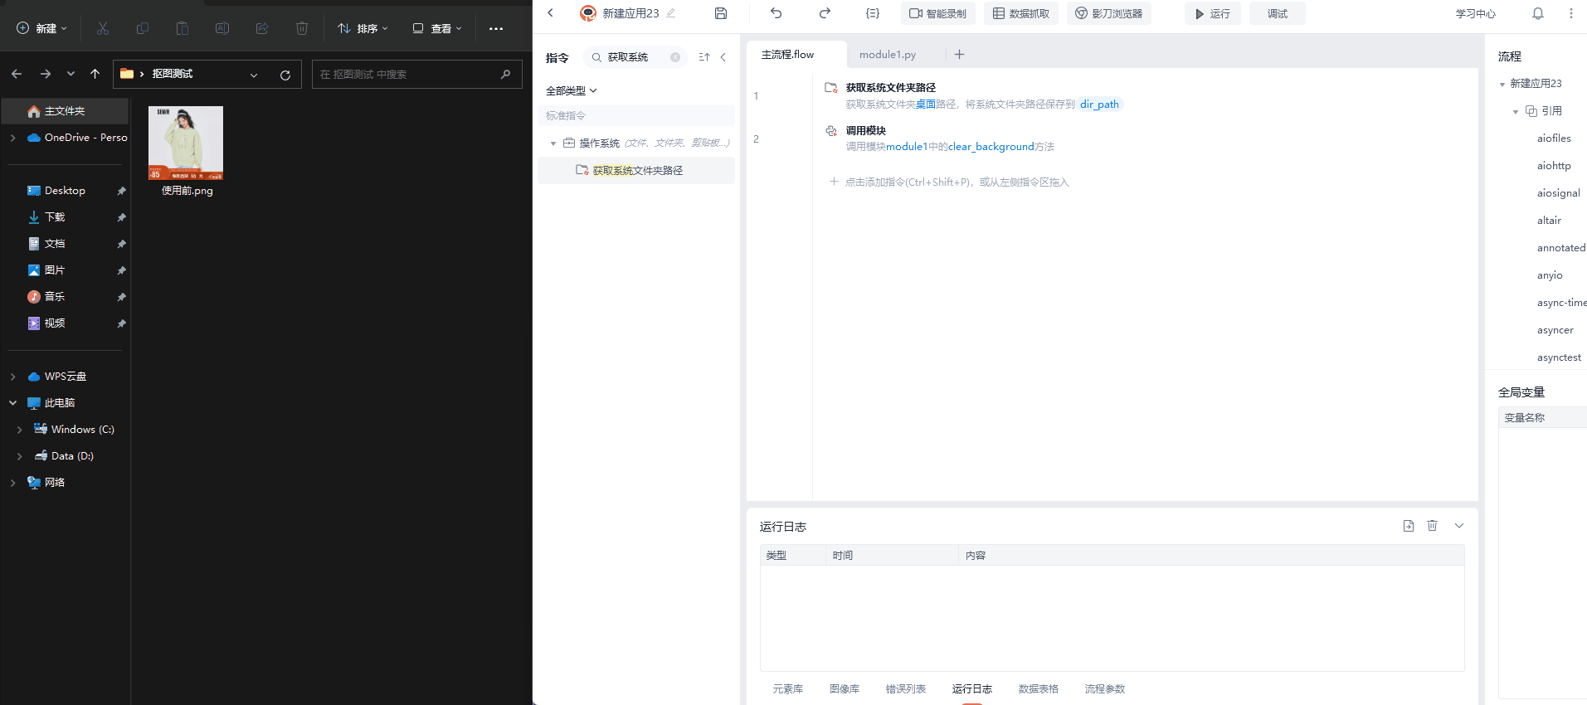Open recent locations dropdown in File Explorer
The width and height of the screenshot is (1587, 705).
(71, 74)
